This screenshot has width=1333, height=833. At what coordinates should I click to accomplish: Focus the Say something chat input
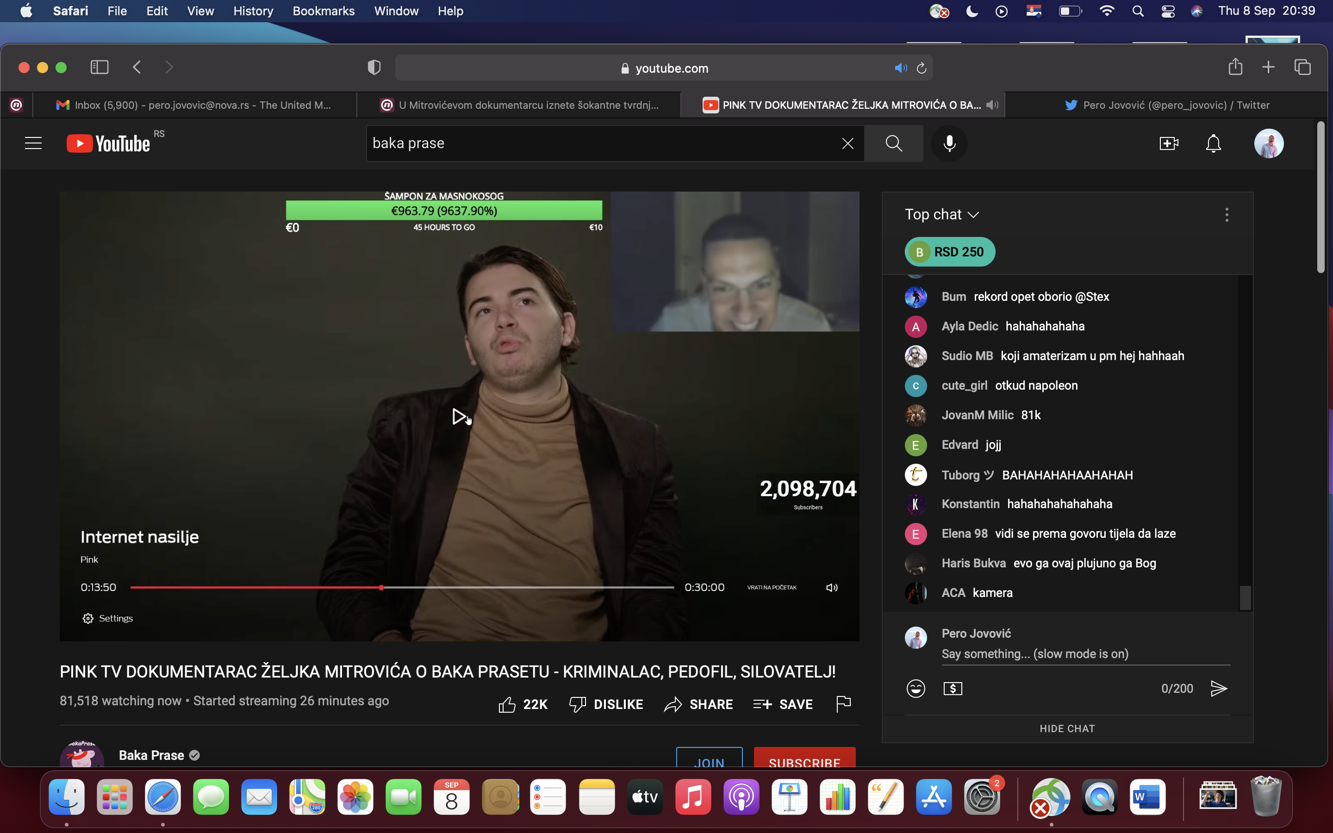pyautogui.click(x=1085, y=654)
